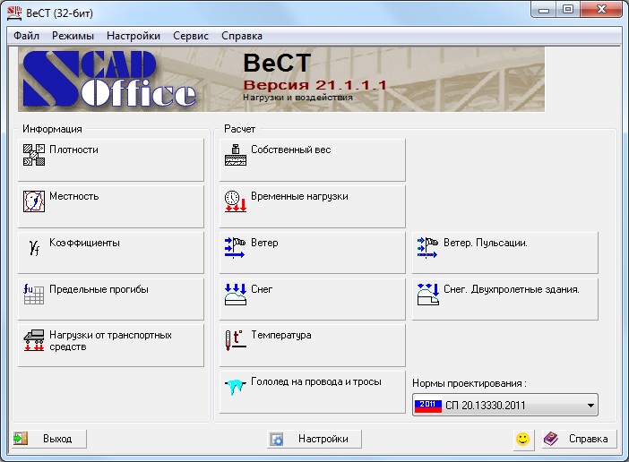This screenshot has height=462, width=629.
Task: Click the book icon on the Справка button
Action: coord(551,439)
